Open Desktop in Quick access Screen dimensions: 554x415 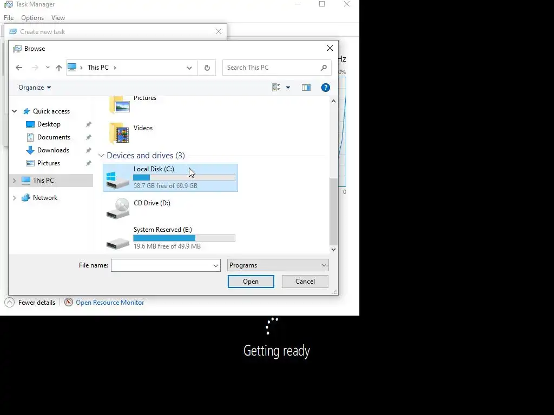pos(49,124)
